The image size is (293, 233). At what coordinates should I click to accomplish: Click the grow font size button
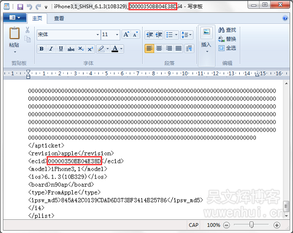(126, 35)
